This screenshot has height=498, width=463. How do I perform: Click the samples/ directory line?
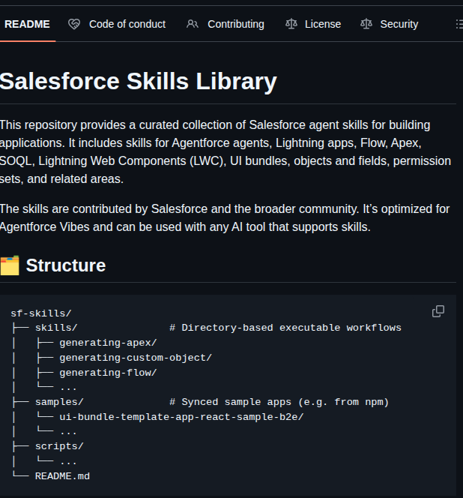tap(59, 402)
